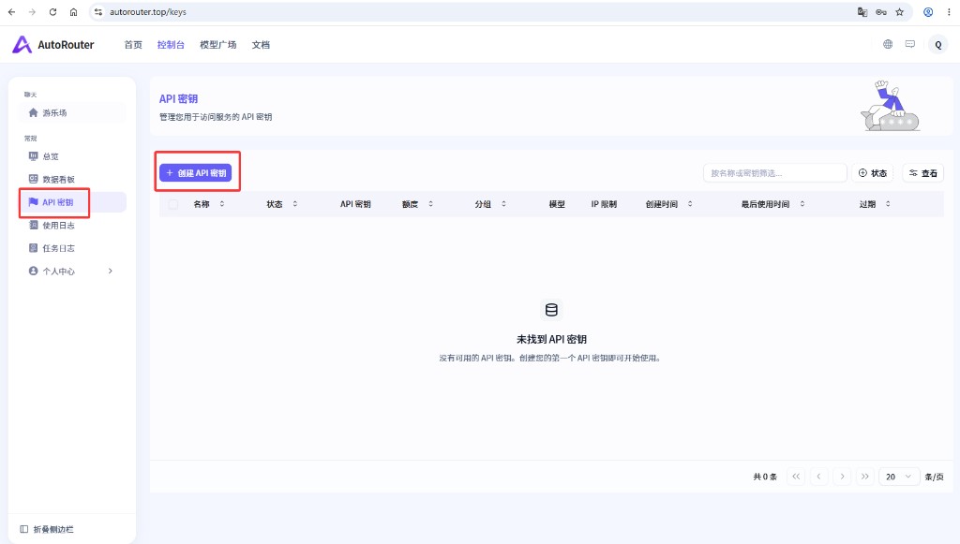Screen dimensions: 960x544
Task: Click the 未找到 API 密钥 message
Action: pyautogui.click(x=551, y=339)
